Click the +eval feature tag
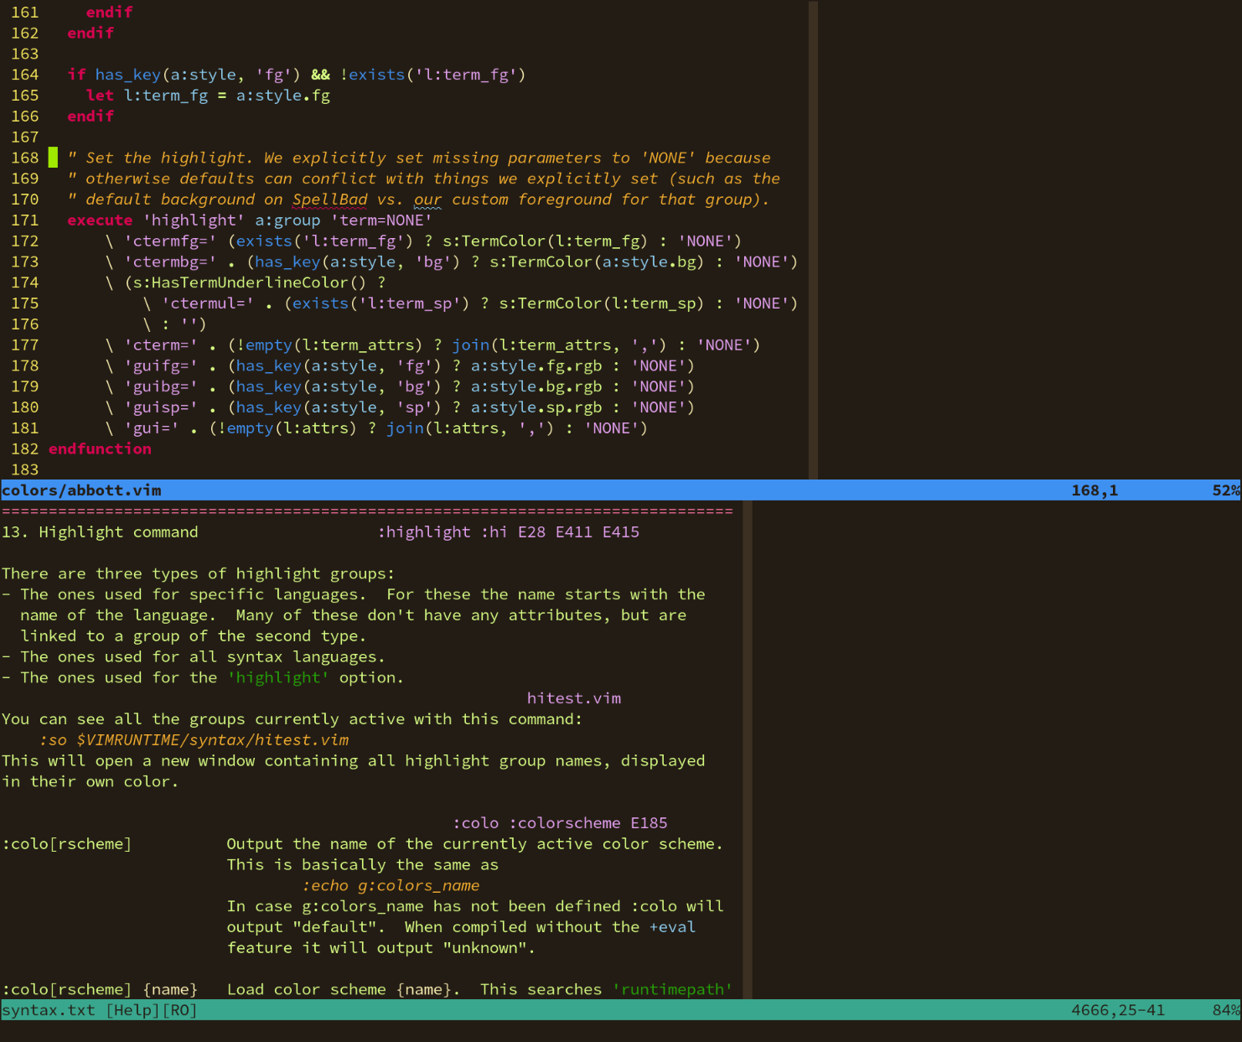Image resolution: width=1242 pixels, height=1042 pixels. [x=673, y=926]
